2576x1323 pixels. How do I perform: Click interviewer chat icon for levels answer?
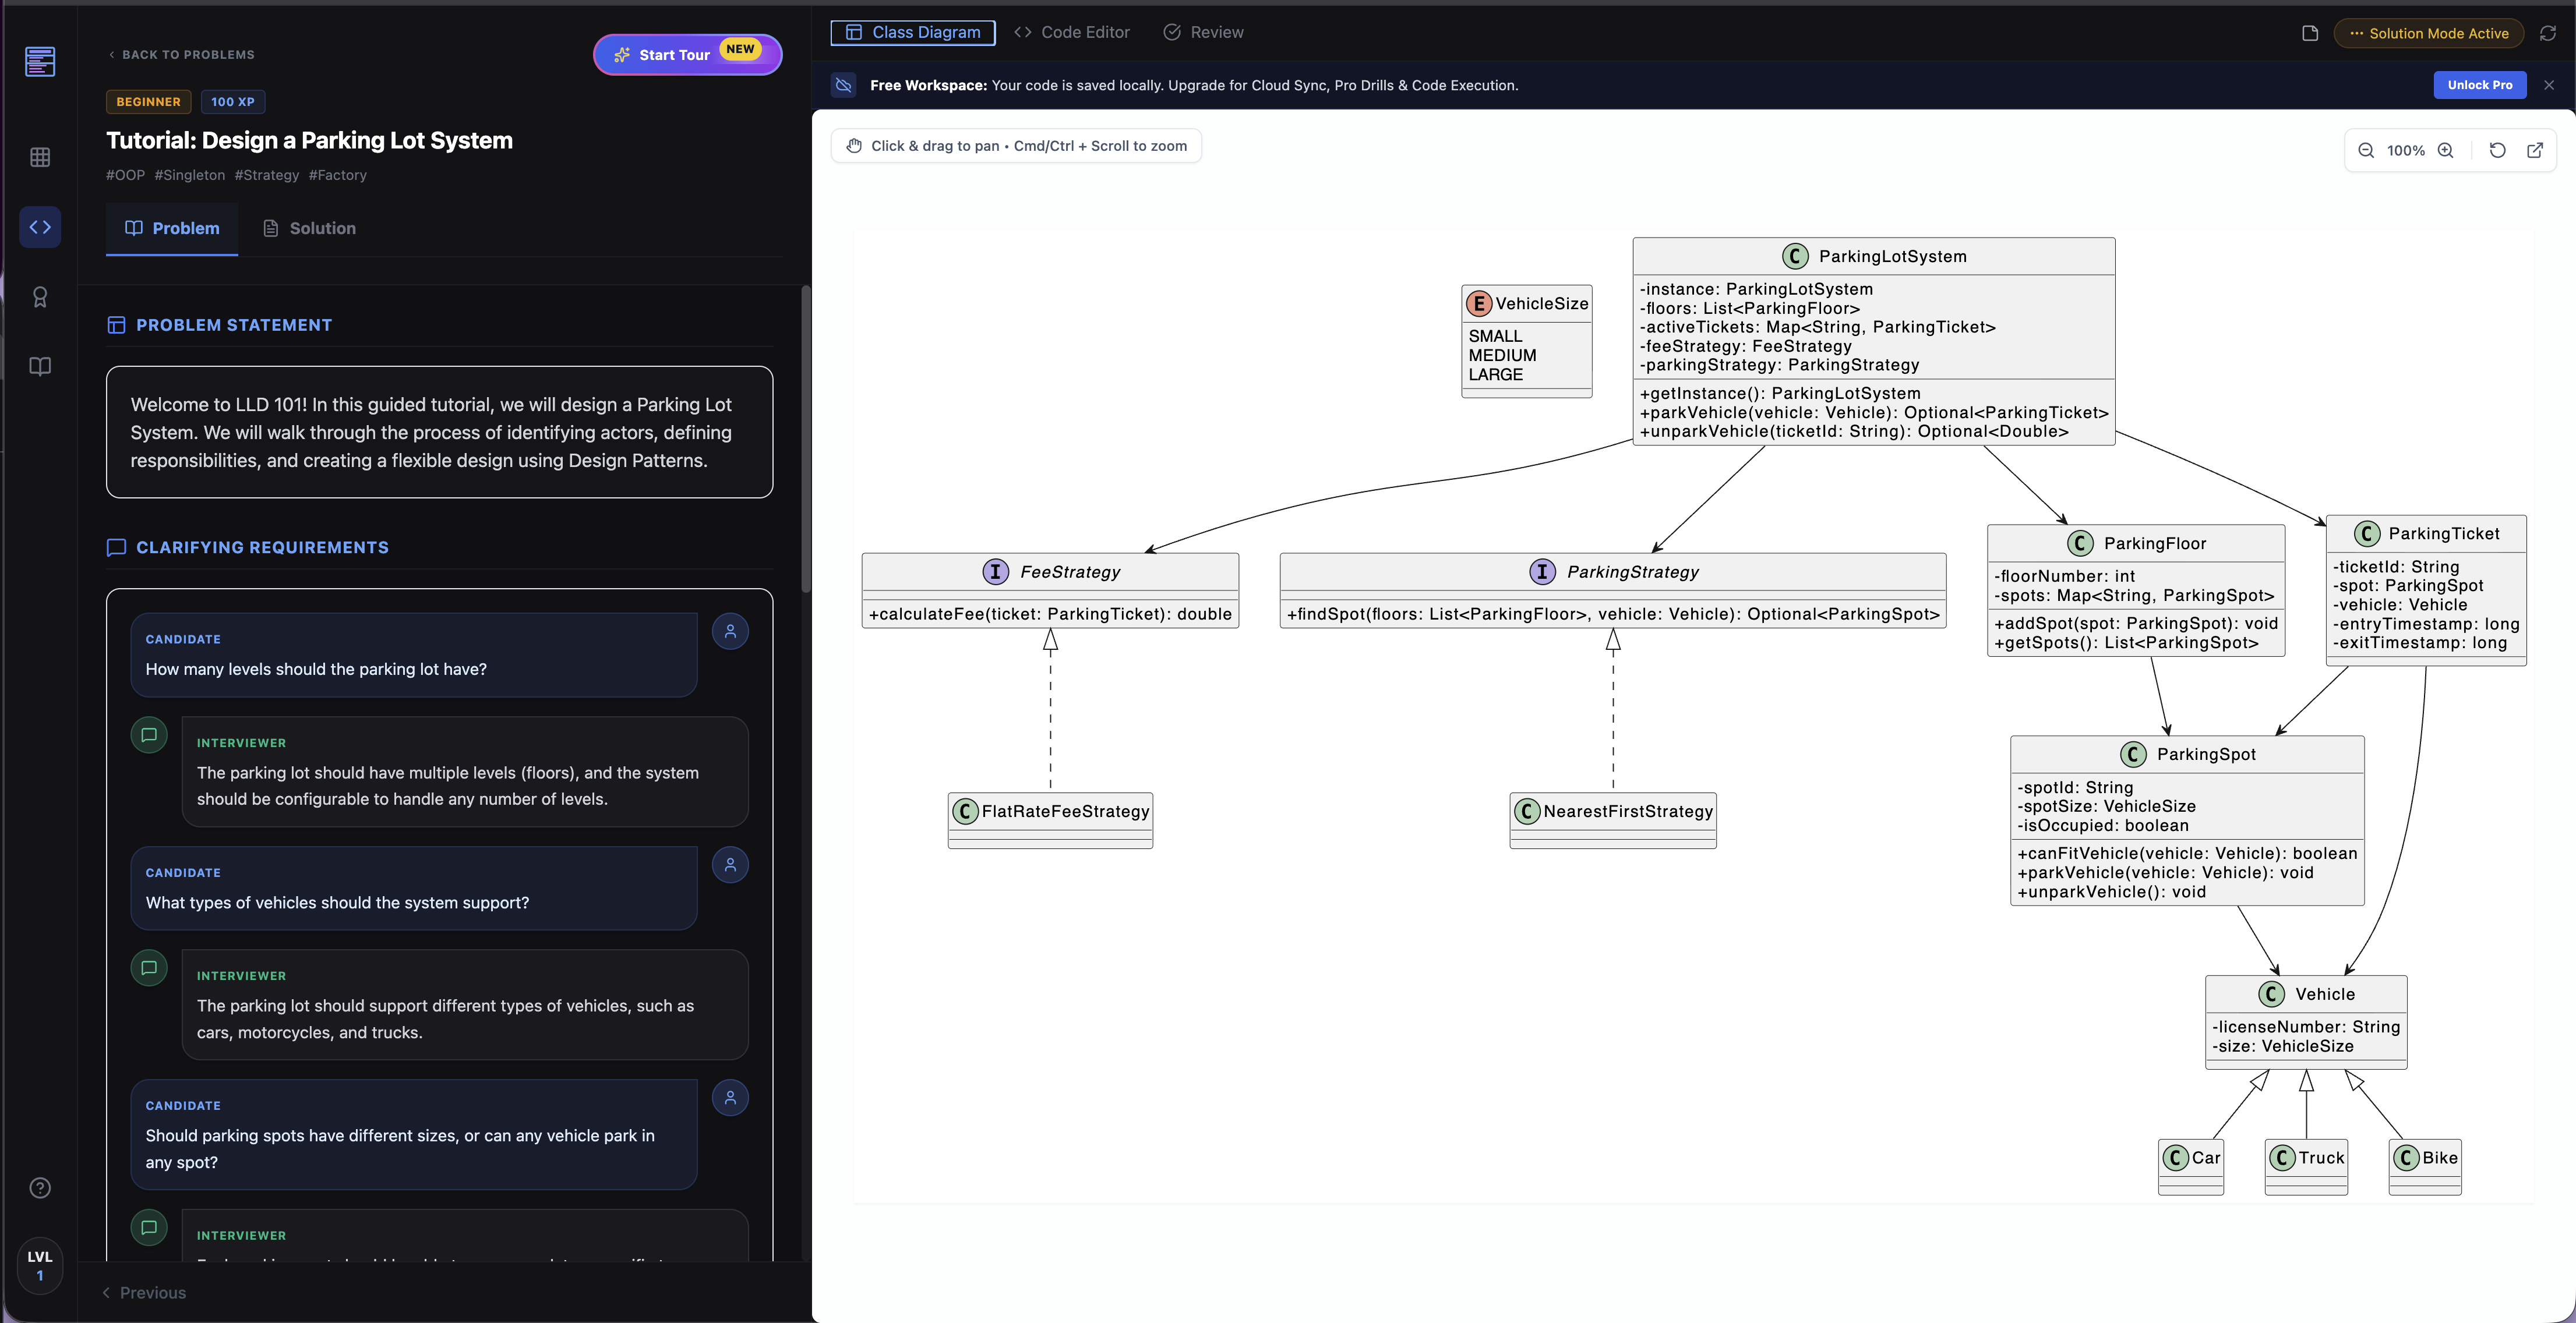click(x=149, y=734)
